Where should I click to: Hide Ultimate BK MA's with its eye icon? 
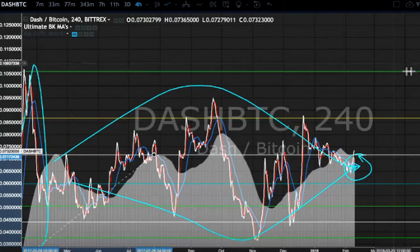77,28
